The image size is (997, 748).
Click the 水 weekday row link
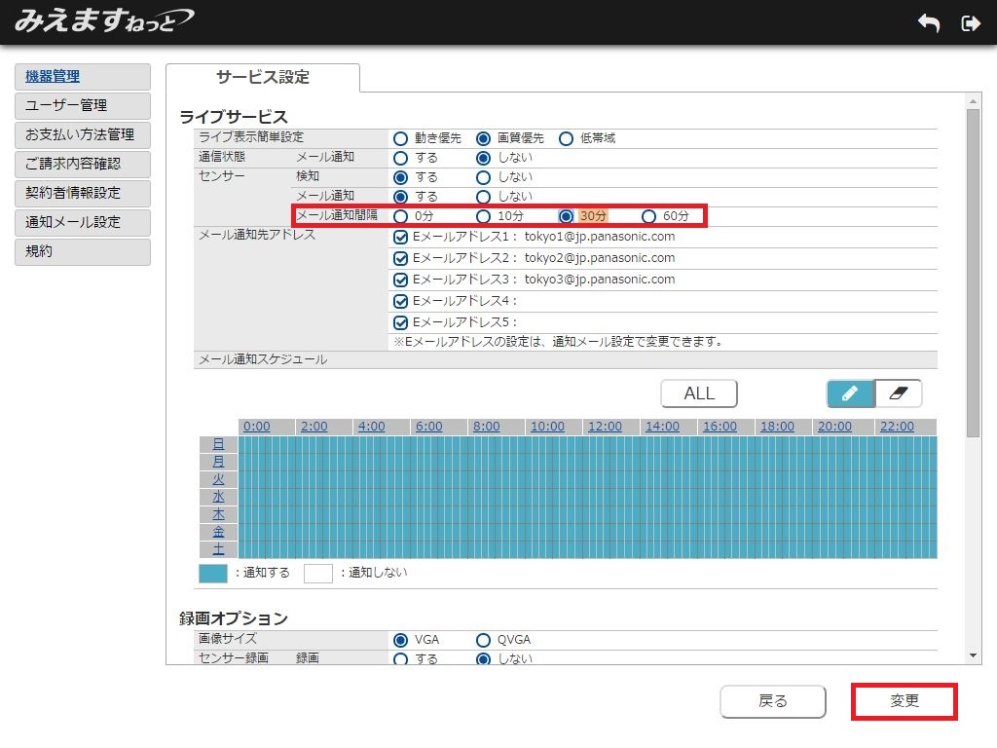click(x=218, y=497)
